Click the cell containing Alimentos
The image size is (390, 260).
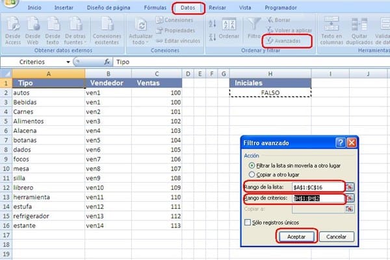click(x=49, y=121)
